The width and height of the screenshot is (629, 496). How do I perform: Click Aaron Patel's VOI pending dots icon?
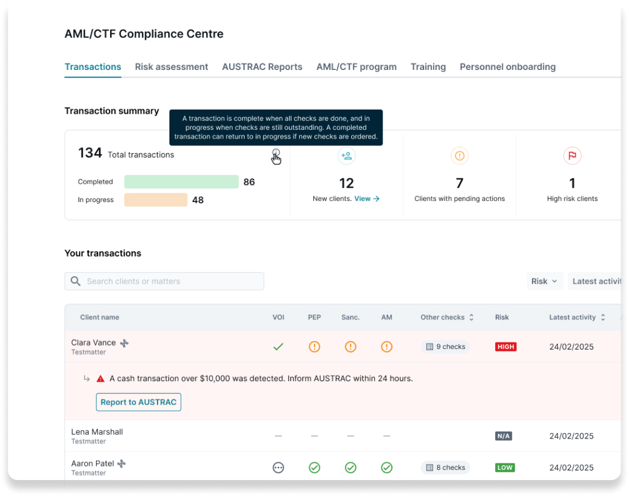coord(278,468)
